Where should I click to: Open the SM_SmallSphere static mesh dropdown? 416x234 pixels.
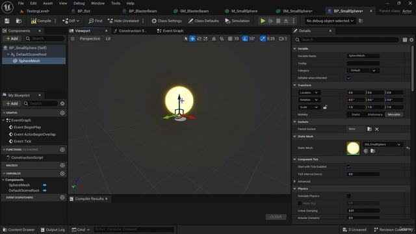[382, 144]
